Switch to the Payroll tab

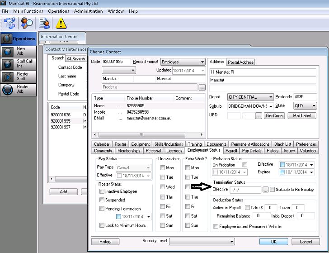231,150
